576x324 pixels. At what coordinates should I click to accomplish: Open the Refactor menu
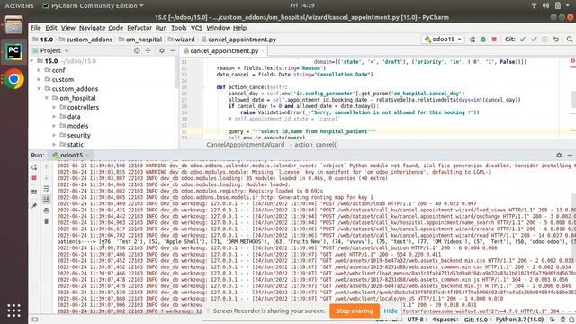[x=139, y=28]
